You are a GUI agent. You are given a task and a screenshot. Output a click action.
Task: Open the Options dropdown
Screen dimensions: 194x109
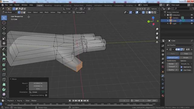click(x=155, y=9)
